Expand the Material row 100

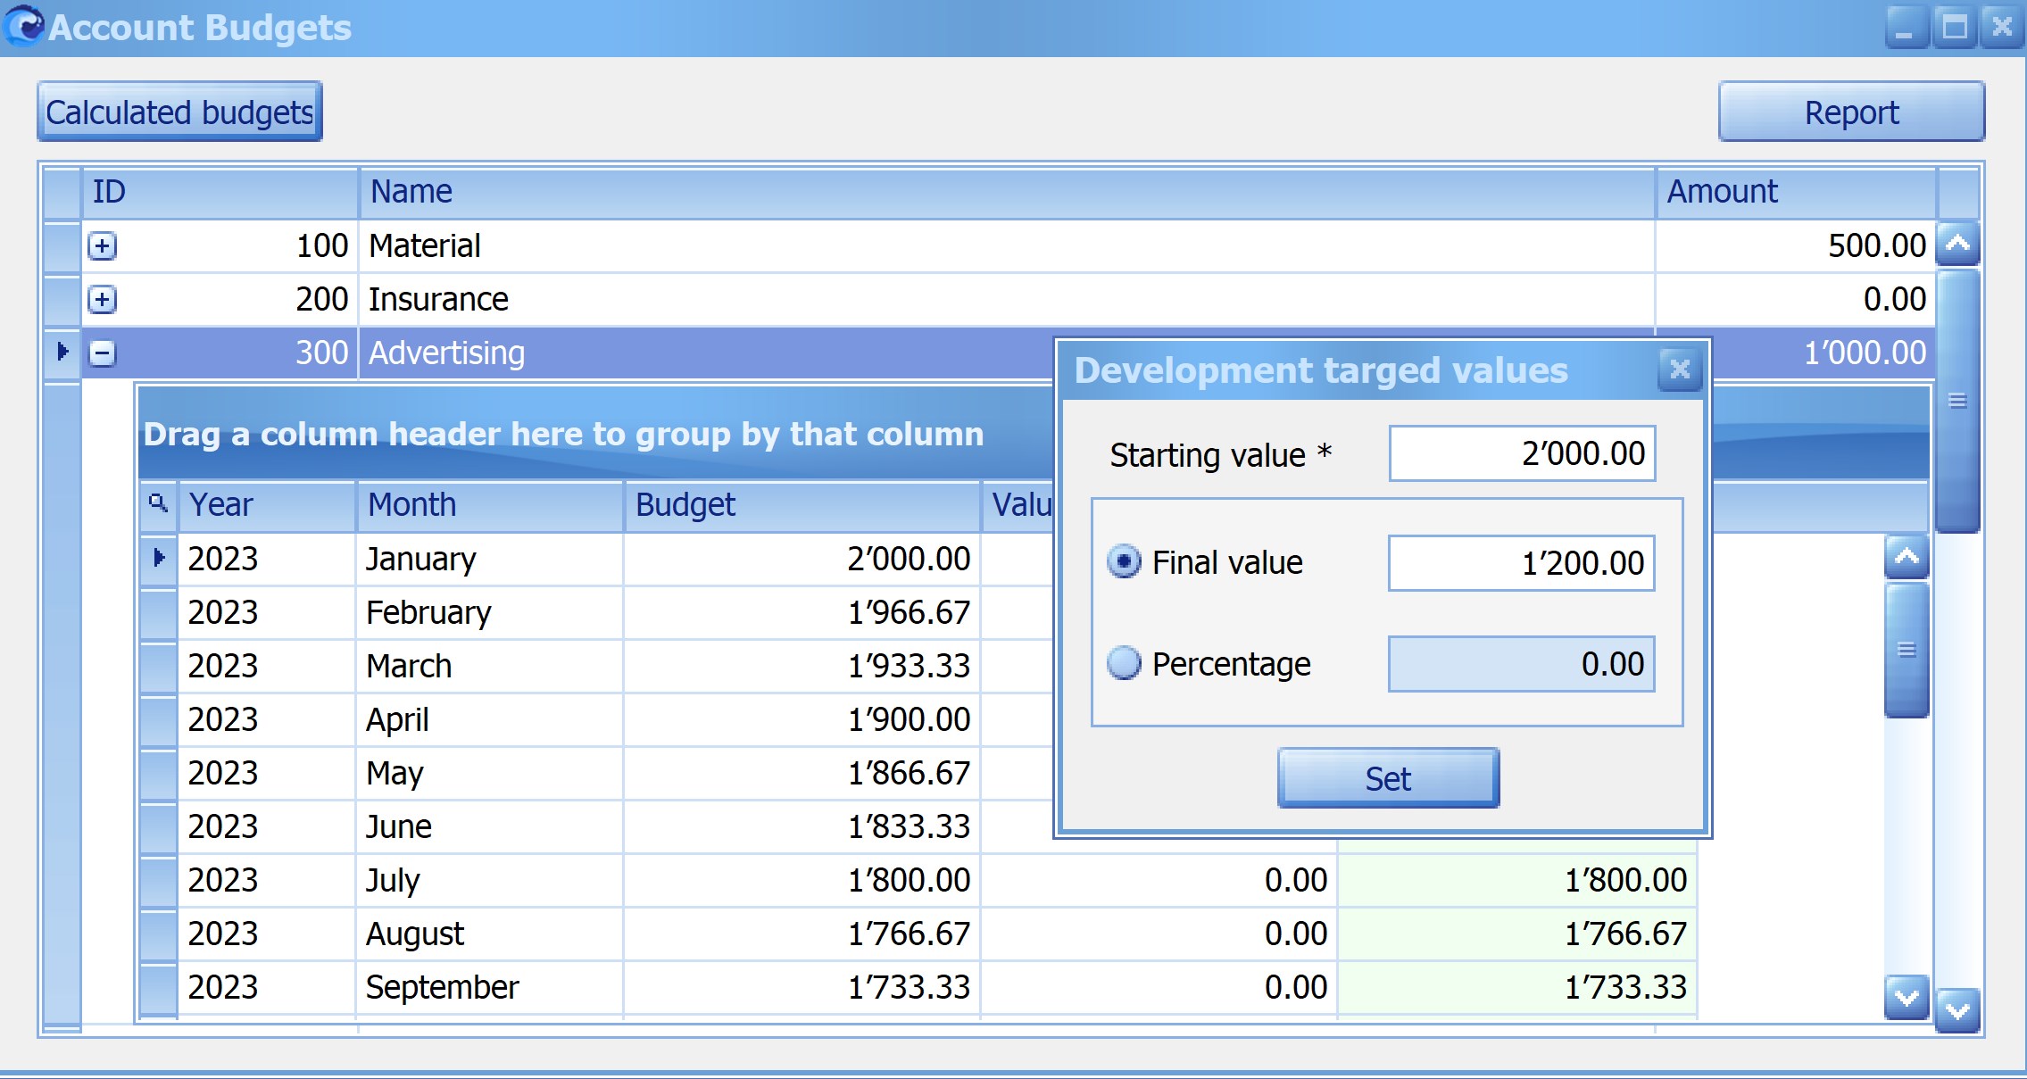coord(102,245)
